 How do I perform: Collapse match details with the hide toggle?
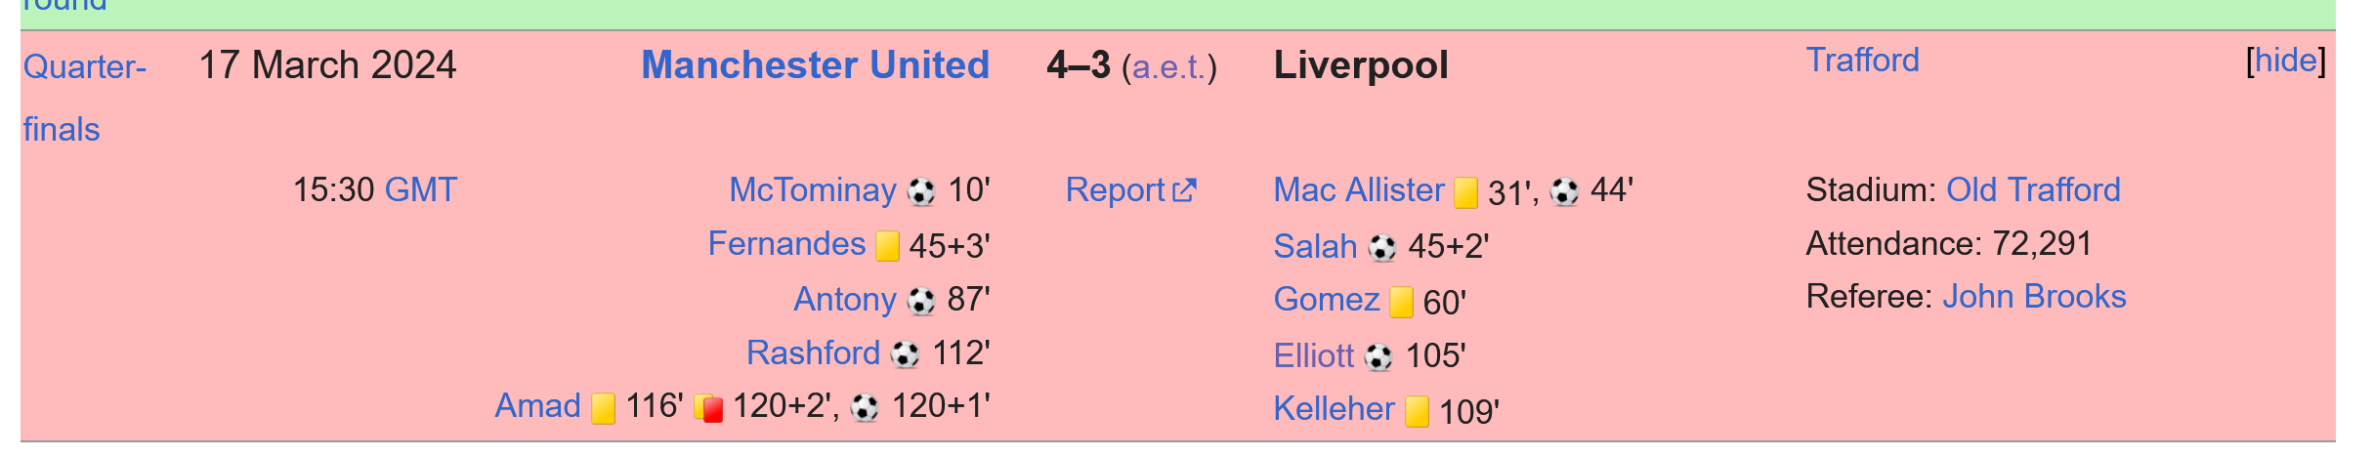[2285, 61]
